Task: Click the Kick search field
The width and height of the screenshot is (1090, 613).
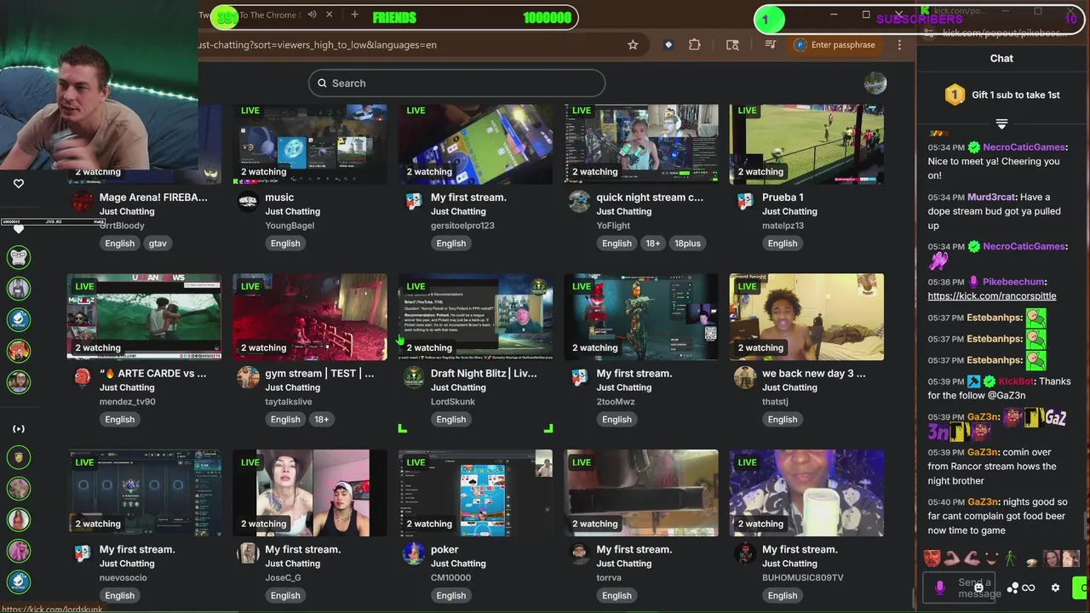Action: tap(457, 83)
